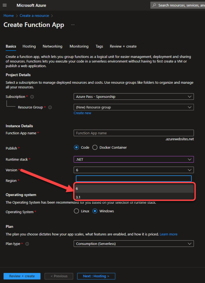The image size is (205, 283).
Task: Select the Docker Container publish option
Action: coord(95,148)
